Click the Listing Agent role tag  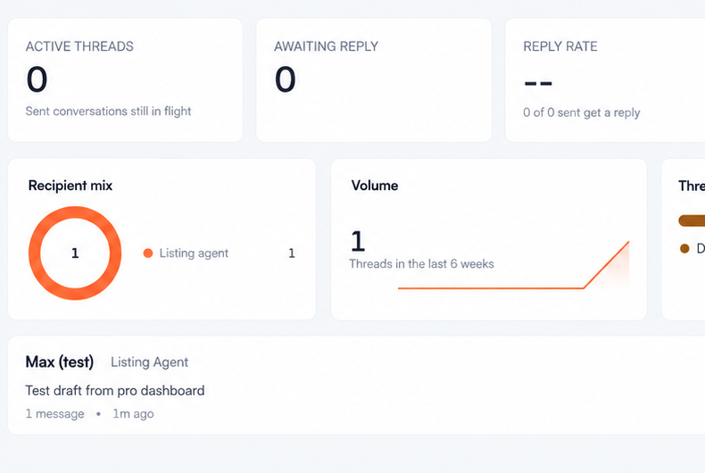tap(149, 362)
